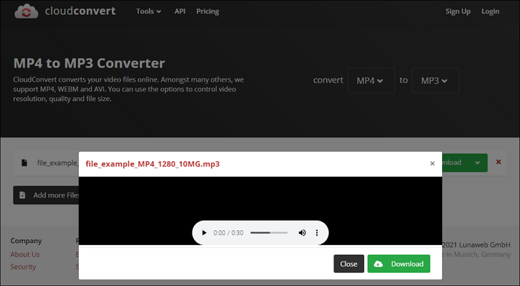Click the green Download button in dialog
This screenshot has height=286, width=520.
[x=399, y=264]
